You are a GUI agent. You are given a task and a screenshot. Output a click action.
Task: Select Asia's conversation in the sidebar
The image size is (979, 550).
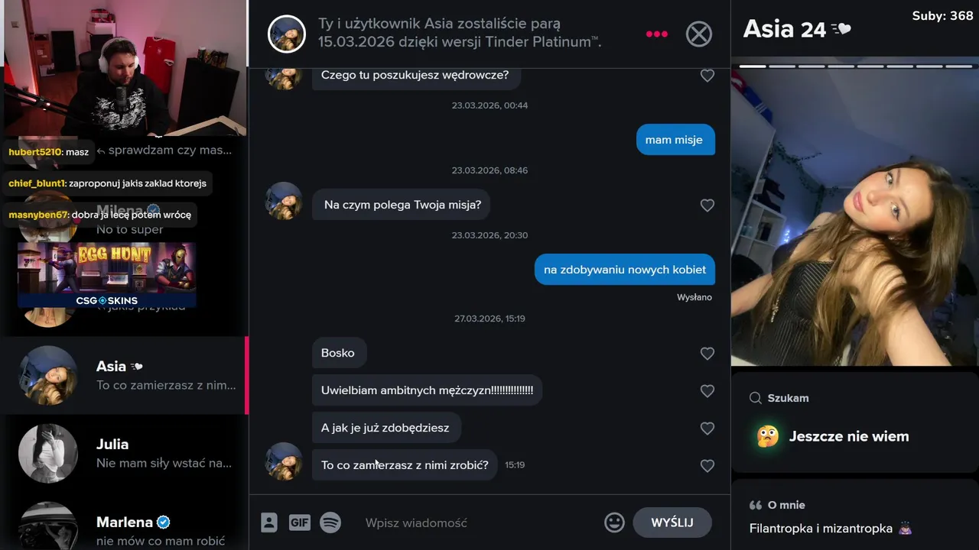tap(124, 375)
